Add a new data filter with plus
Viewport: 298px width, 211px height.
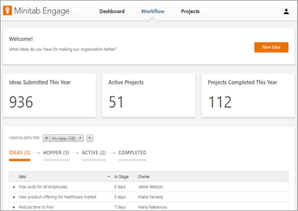(90, 138)
